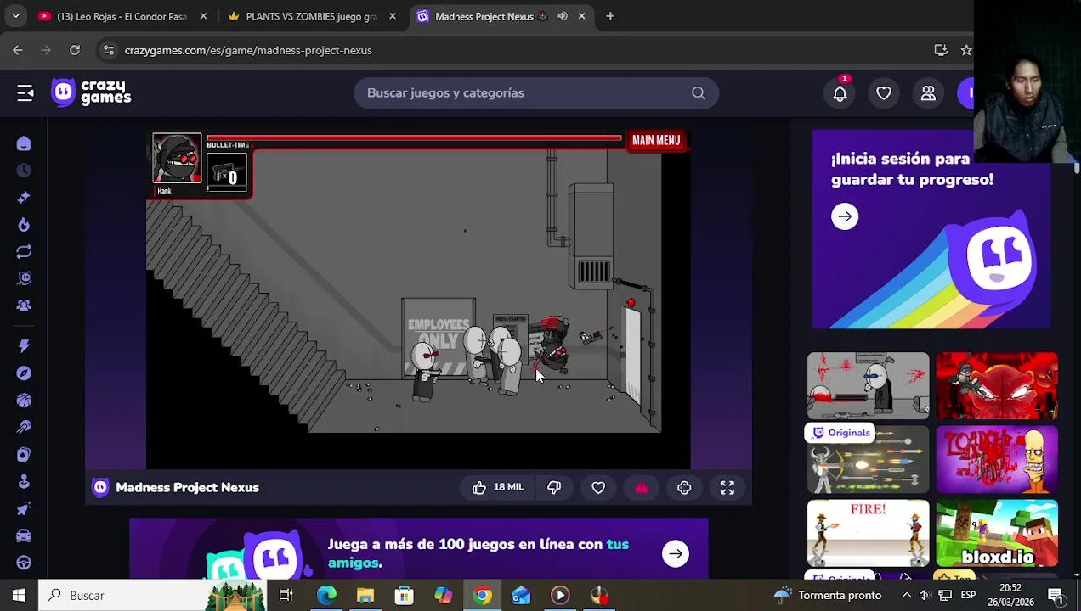Open the basketball category icon in sidebar
This screenshot has width=1081, height=611.
pos(24,401)
